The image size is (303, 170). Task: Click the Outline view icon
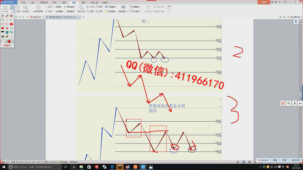click(18, 8)
